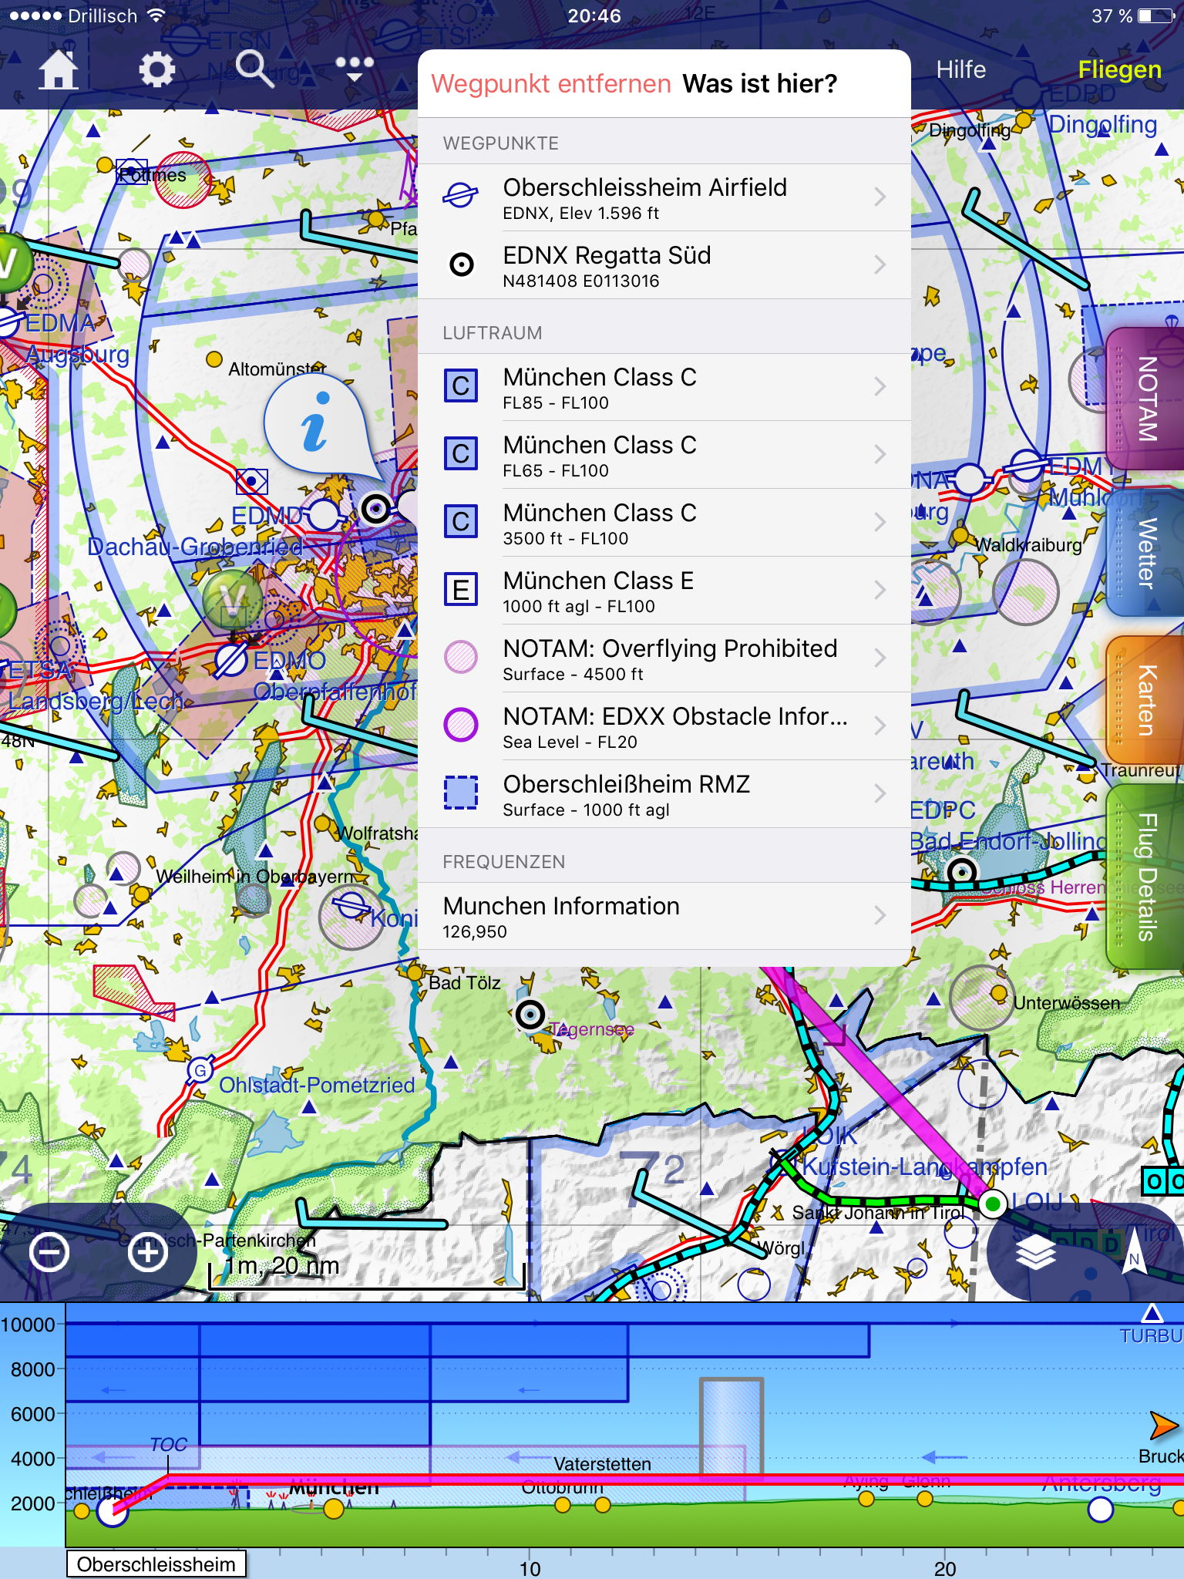Zoom in the map with plus button
This screenshot has height=1579, width=1184.
(x=148, y=1252)
